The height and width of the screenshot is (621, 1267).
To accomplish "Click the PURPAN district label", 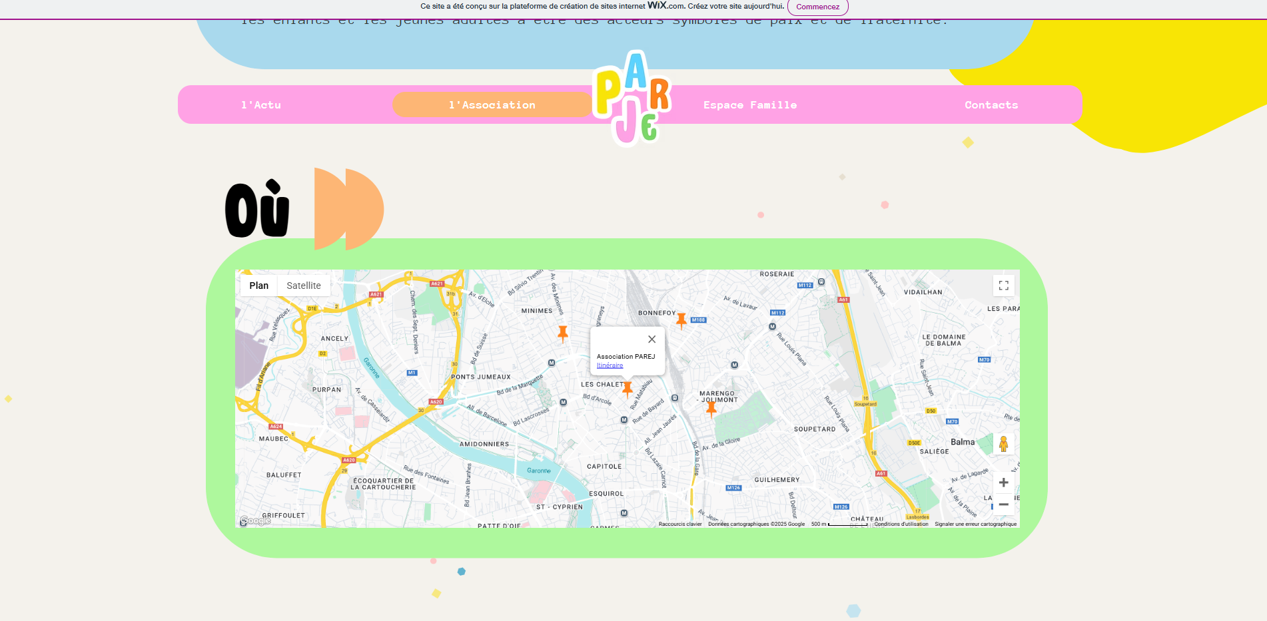I will pos(327,390).
